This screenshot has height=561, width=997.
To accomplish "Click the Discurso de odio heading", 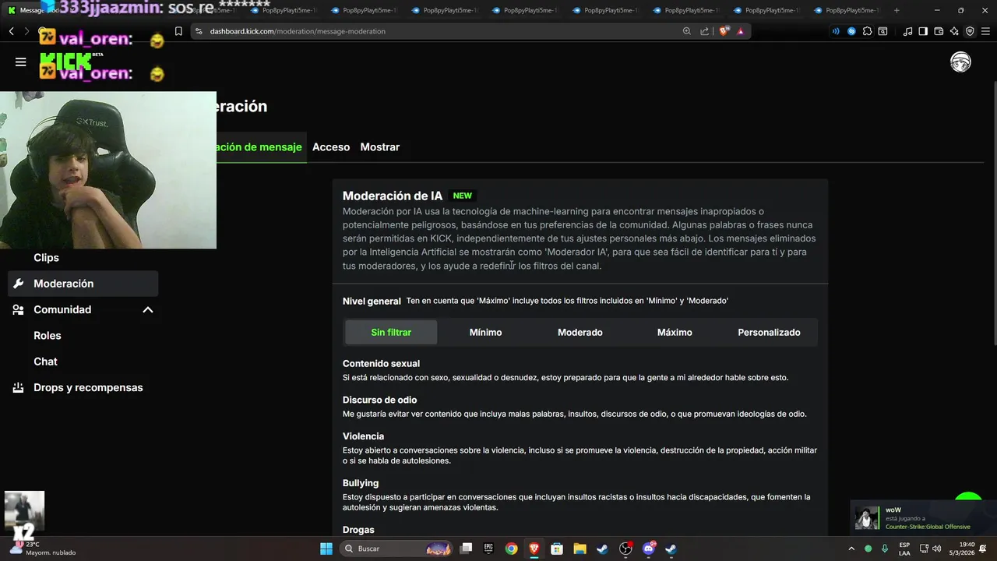I will tap(379, 400).
